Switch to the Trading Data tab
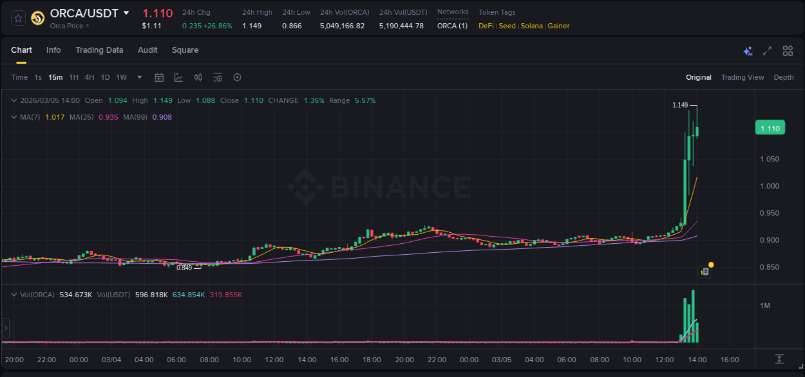The width and height of the screenshot is (805, 377). (x=99, y=50)
